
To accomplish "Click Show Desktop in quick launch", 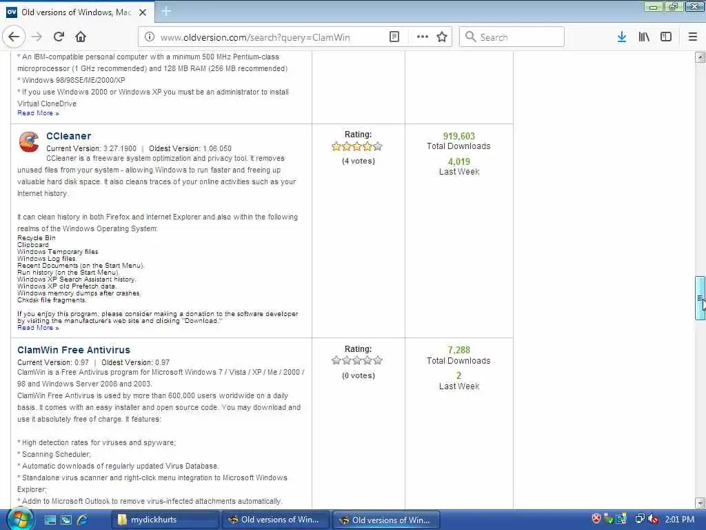I will pos(50,520).
